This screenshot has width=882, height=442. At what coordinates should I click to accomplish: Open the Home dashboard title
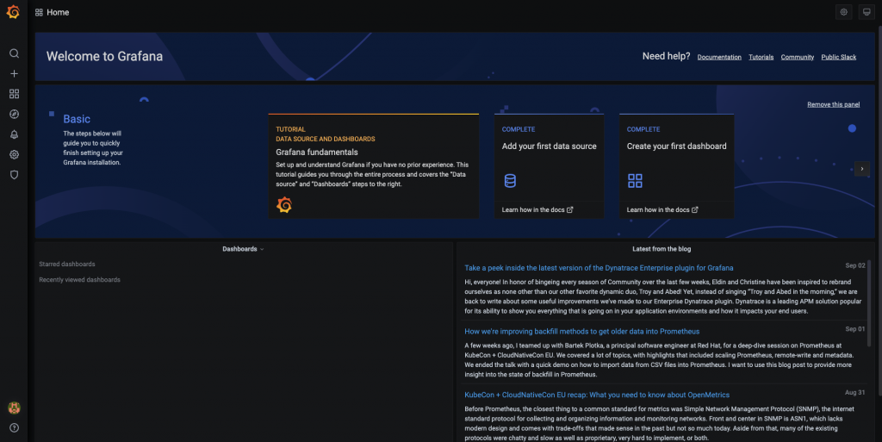point(58,12)
